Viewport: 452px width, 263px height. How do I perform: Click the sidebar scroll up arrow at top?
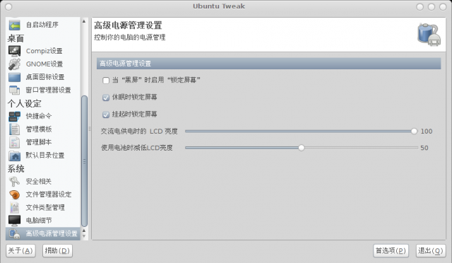point(84,21)
